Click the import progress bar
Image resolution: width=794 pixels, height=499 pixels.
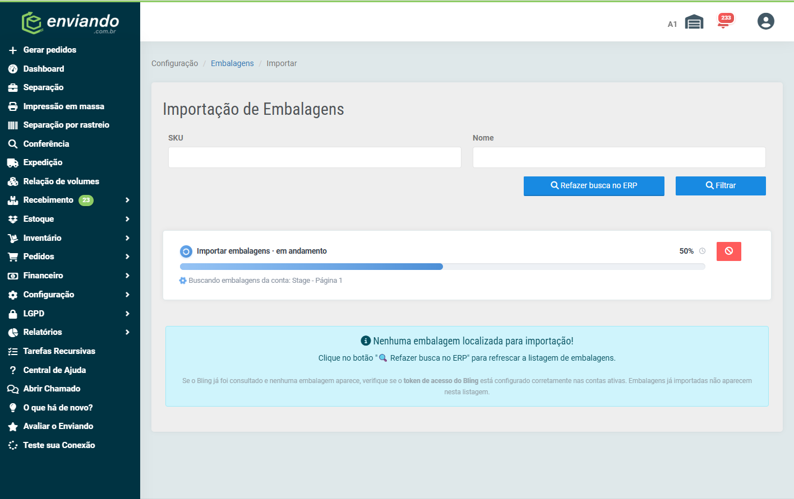click(x=442, y=267)
